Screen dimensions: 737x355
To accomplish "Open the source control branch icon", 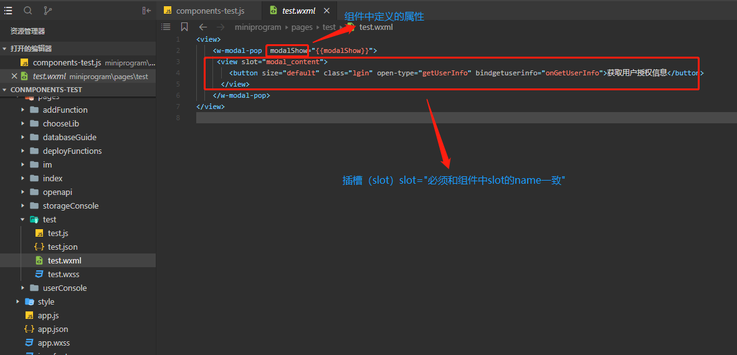I will click(47, 11).
